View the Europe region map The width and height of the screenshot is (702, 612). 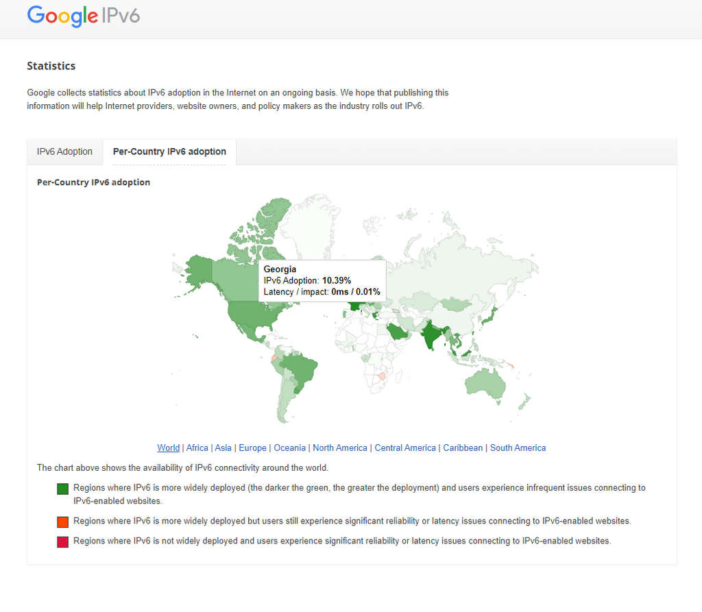(x=252, y=448)
